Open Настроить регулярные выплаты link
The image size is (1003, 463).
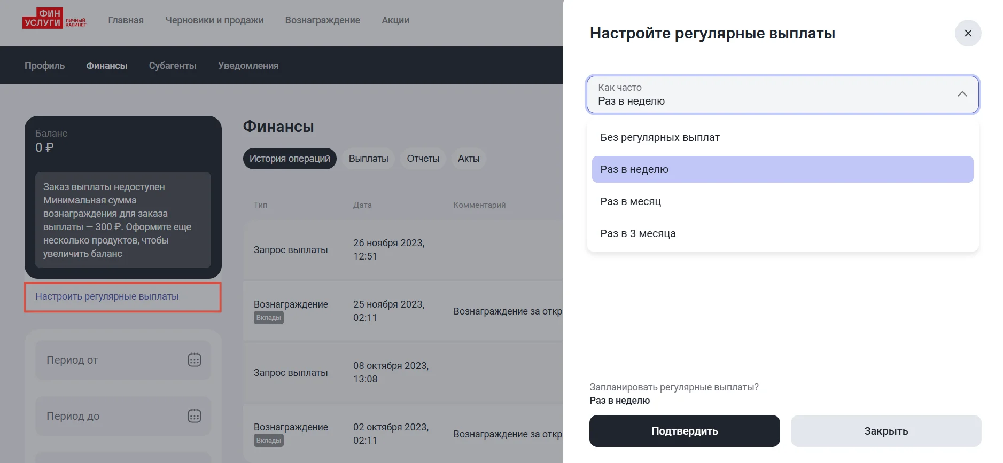click(x=107, y=296)
